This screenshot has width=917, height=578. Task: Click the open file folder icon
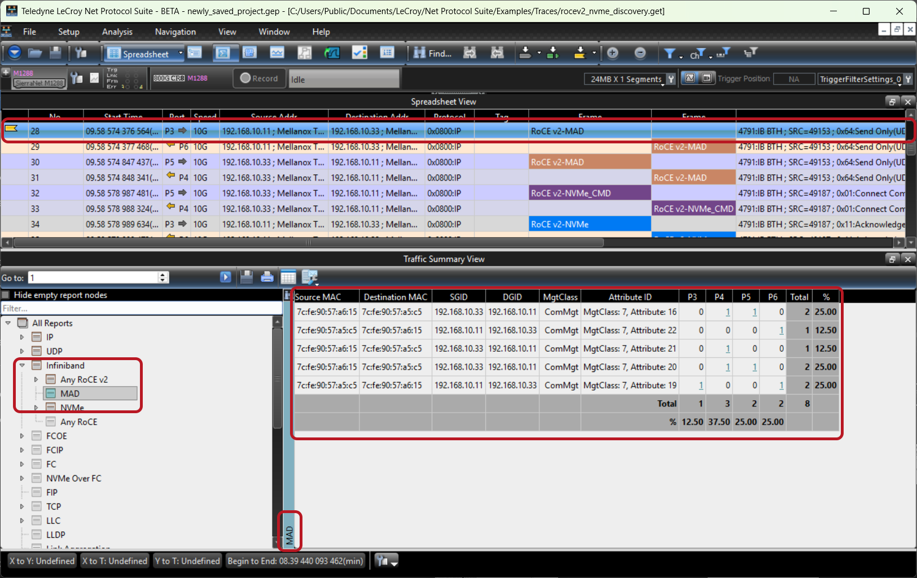(x=35, y=53)
